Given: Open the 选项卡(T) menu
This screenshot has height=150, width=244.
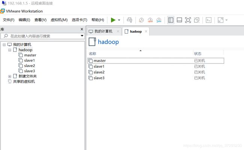Looking at the screenshot, I should click(x=79, y=20).
